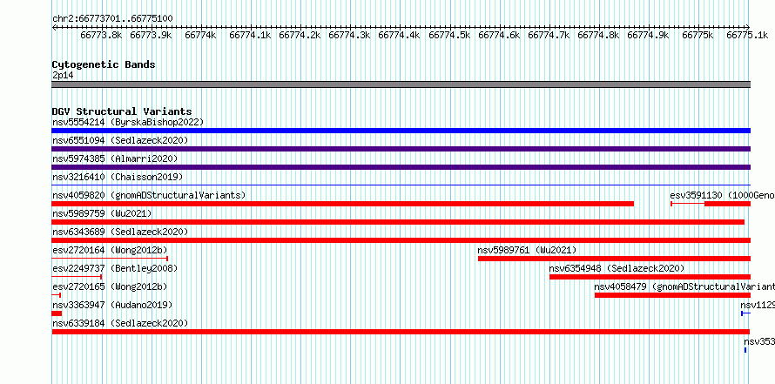The height and width of the screenshot is (384, 775).
Task: Click the nsv4058479 gnomAD variant label
Action: click(684, 286)
